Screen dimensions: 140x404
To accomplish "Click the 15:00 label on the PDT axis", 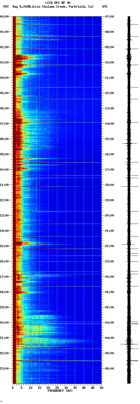I will 5,246.
